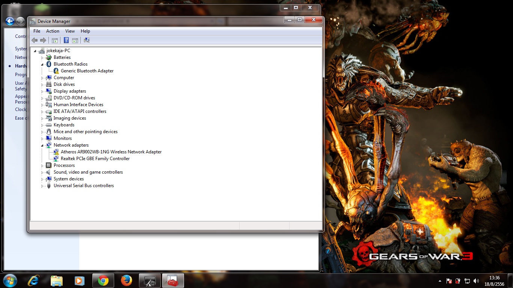
Task: Open the clock showing 13:36
Action: 495,281
